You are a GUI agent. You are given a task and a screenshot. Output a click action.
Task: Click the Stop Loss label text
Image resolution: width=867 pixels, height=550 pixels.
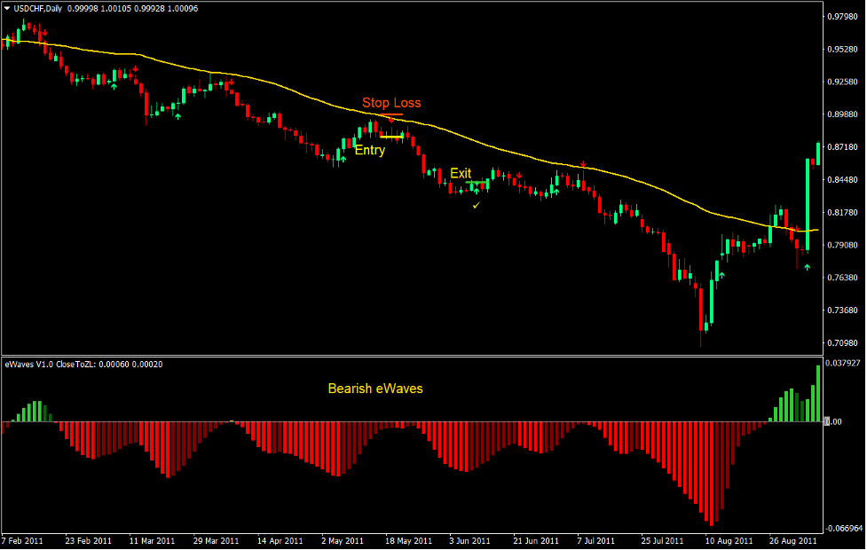click(x=393, y=103)
